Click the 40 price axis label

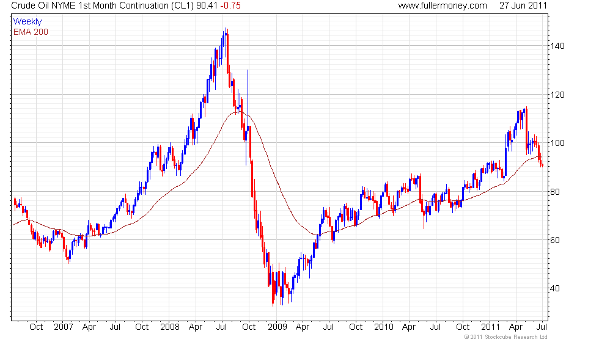point(555,288)
